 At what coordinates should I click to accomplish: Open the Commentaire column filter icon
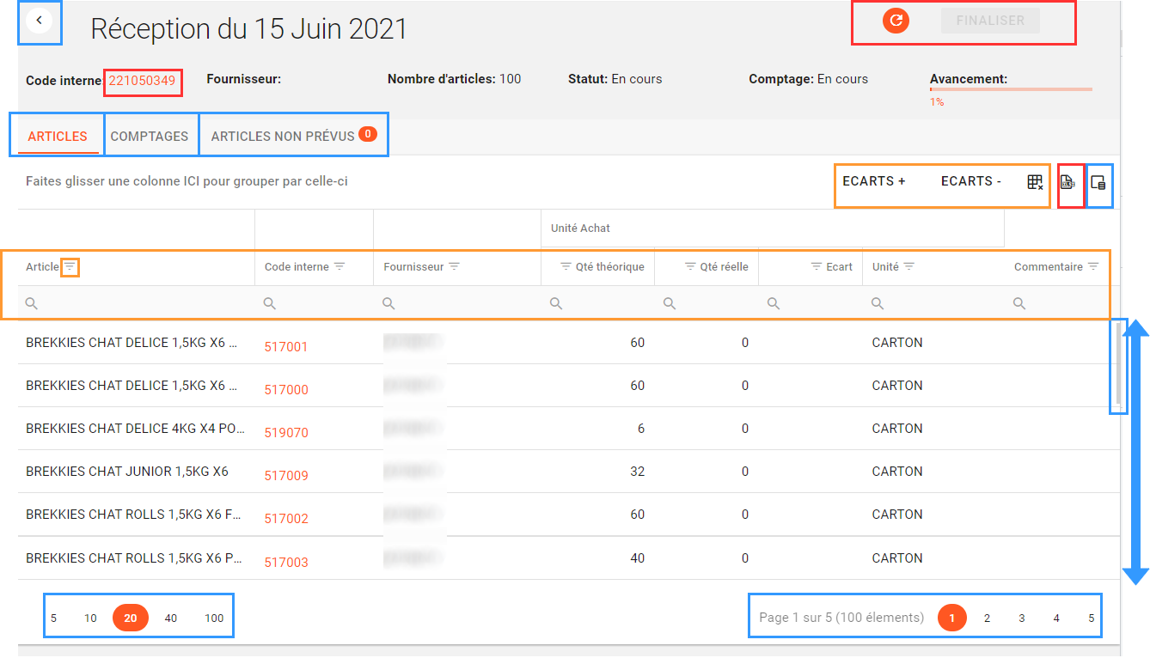[x=1093, y=267]
